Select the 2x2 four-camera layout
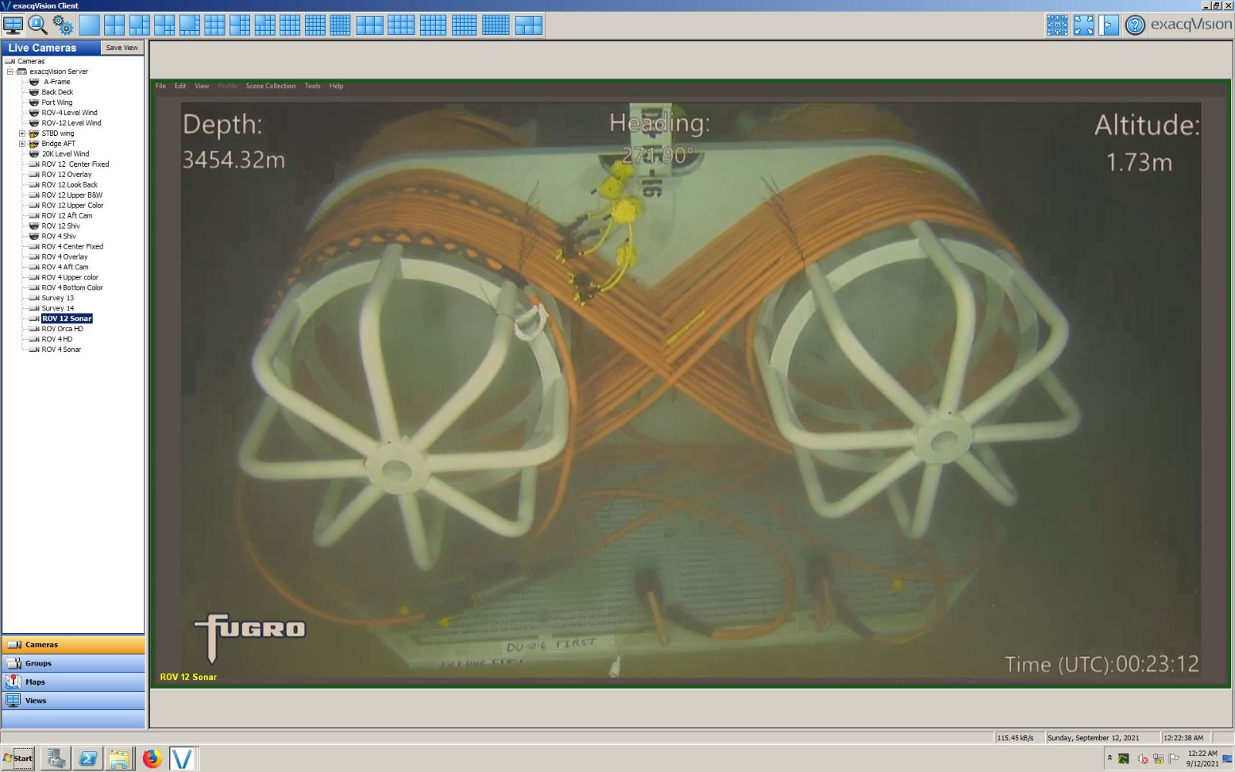This screenshot has height=772, width=1235. pyautogui.click(x=114, y=25)
